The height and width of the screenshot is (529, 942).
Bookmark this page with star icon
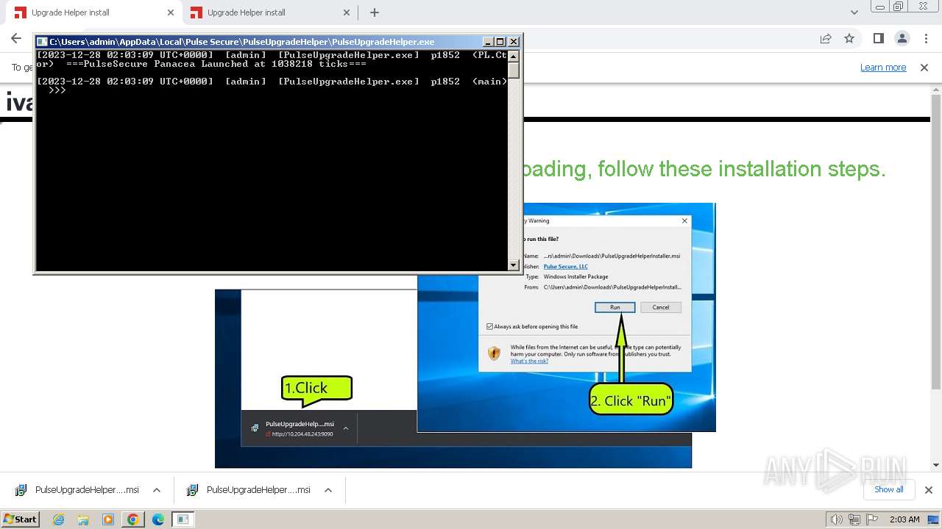(849, 38)
